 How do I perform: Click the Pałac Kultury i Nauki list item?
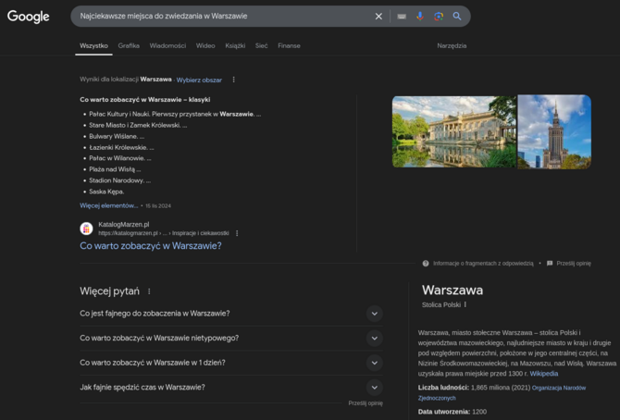[x=174, y=114]
